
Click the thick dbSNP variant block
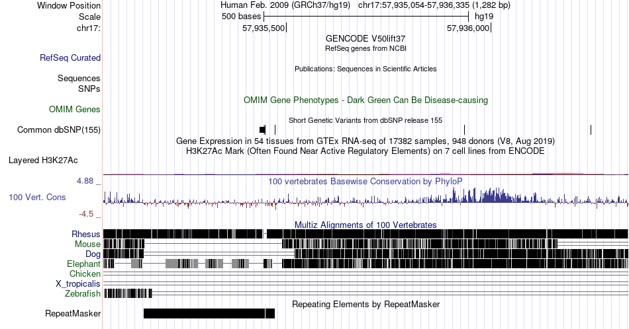point(262,129)
